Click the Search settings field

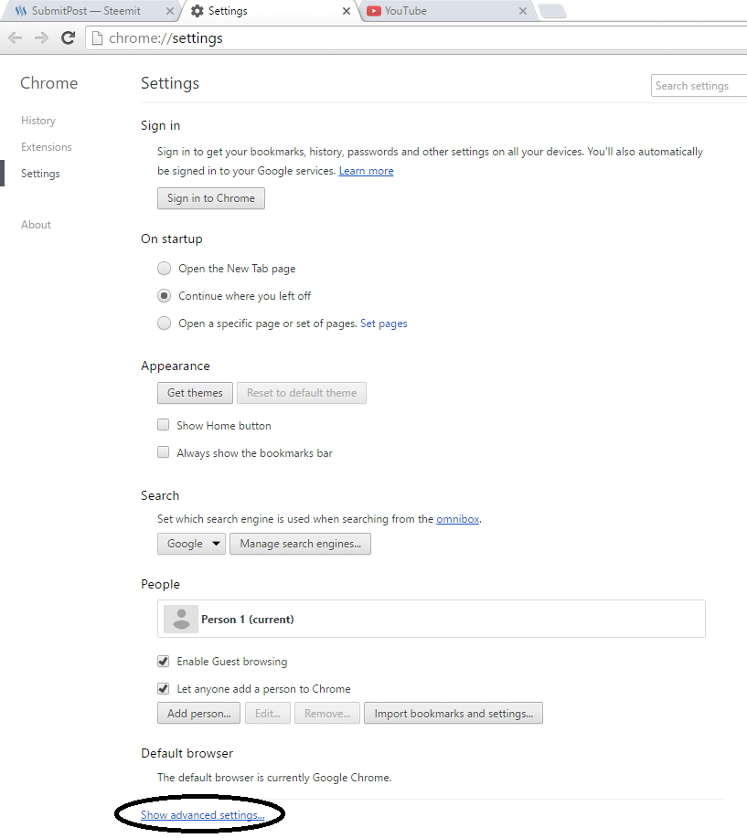coord(699,86)
